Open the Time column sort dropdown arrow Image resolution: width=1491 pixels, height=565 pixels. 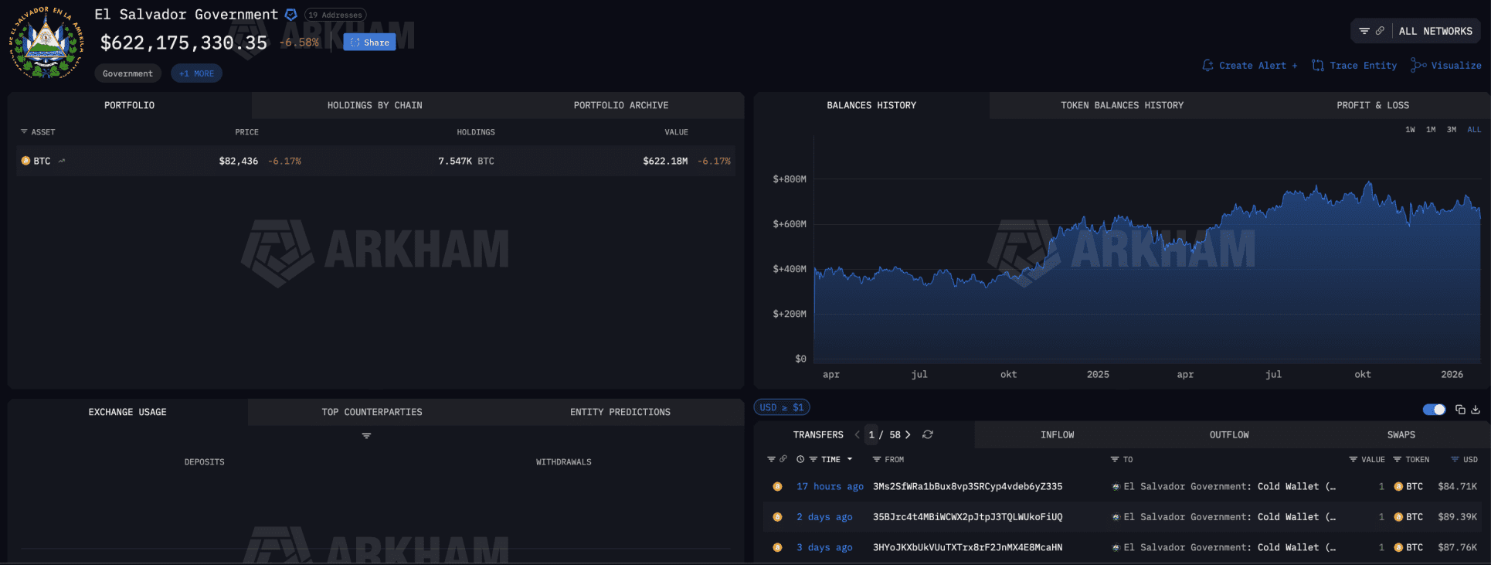pyautogui.click(x=850, y=459)
